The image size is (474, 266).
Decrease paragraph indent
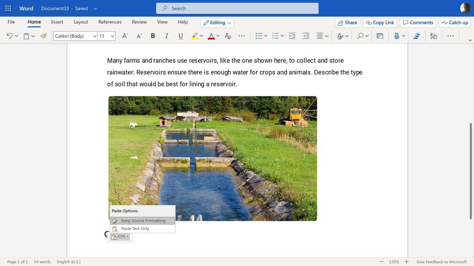tap(292, 36)
